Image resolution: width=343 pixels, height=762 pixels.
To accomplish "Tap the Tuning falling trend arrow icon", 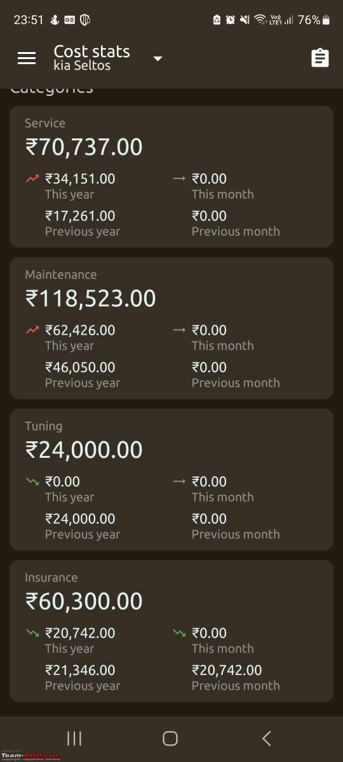I will pyautogui.click(x=32, y=482).
